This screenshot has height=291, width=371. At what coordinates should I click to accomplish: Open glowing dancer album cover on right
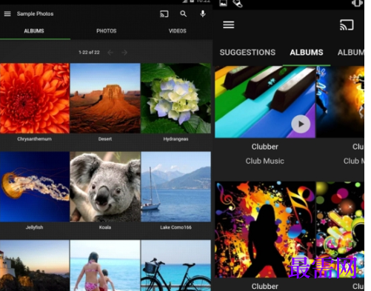[340, 101]
